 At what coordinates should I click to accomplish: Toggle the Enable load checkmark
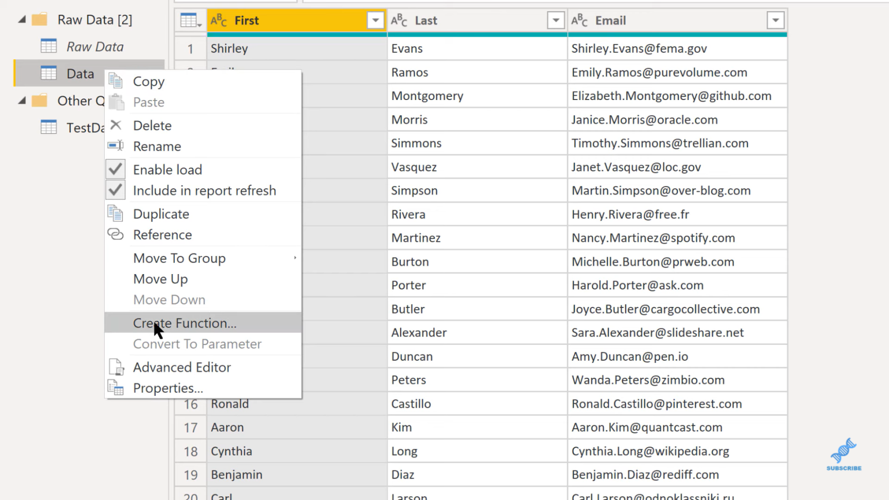[115, 169]
